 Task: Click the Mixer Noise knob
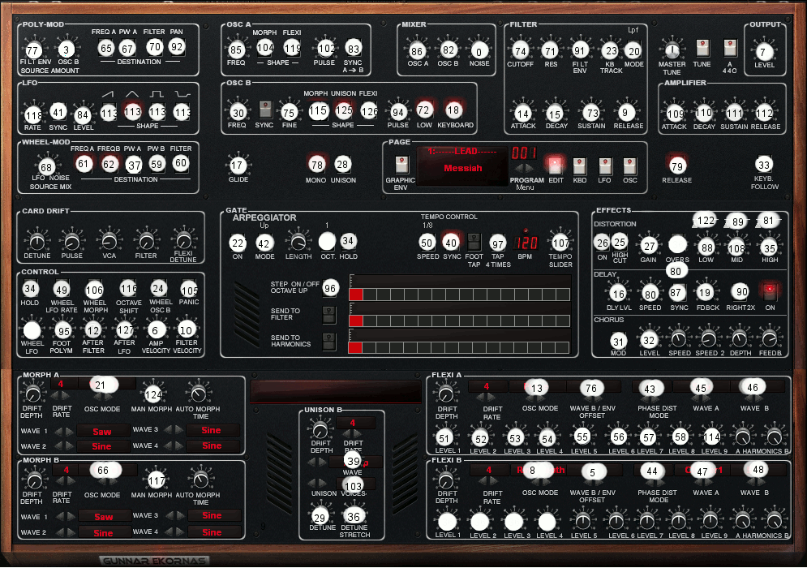[479, 51]
